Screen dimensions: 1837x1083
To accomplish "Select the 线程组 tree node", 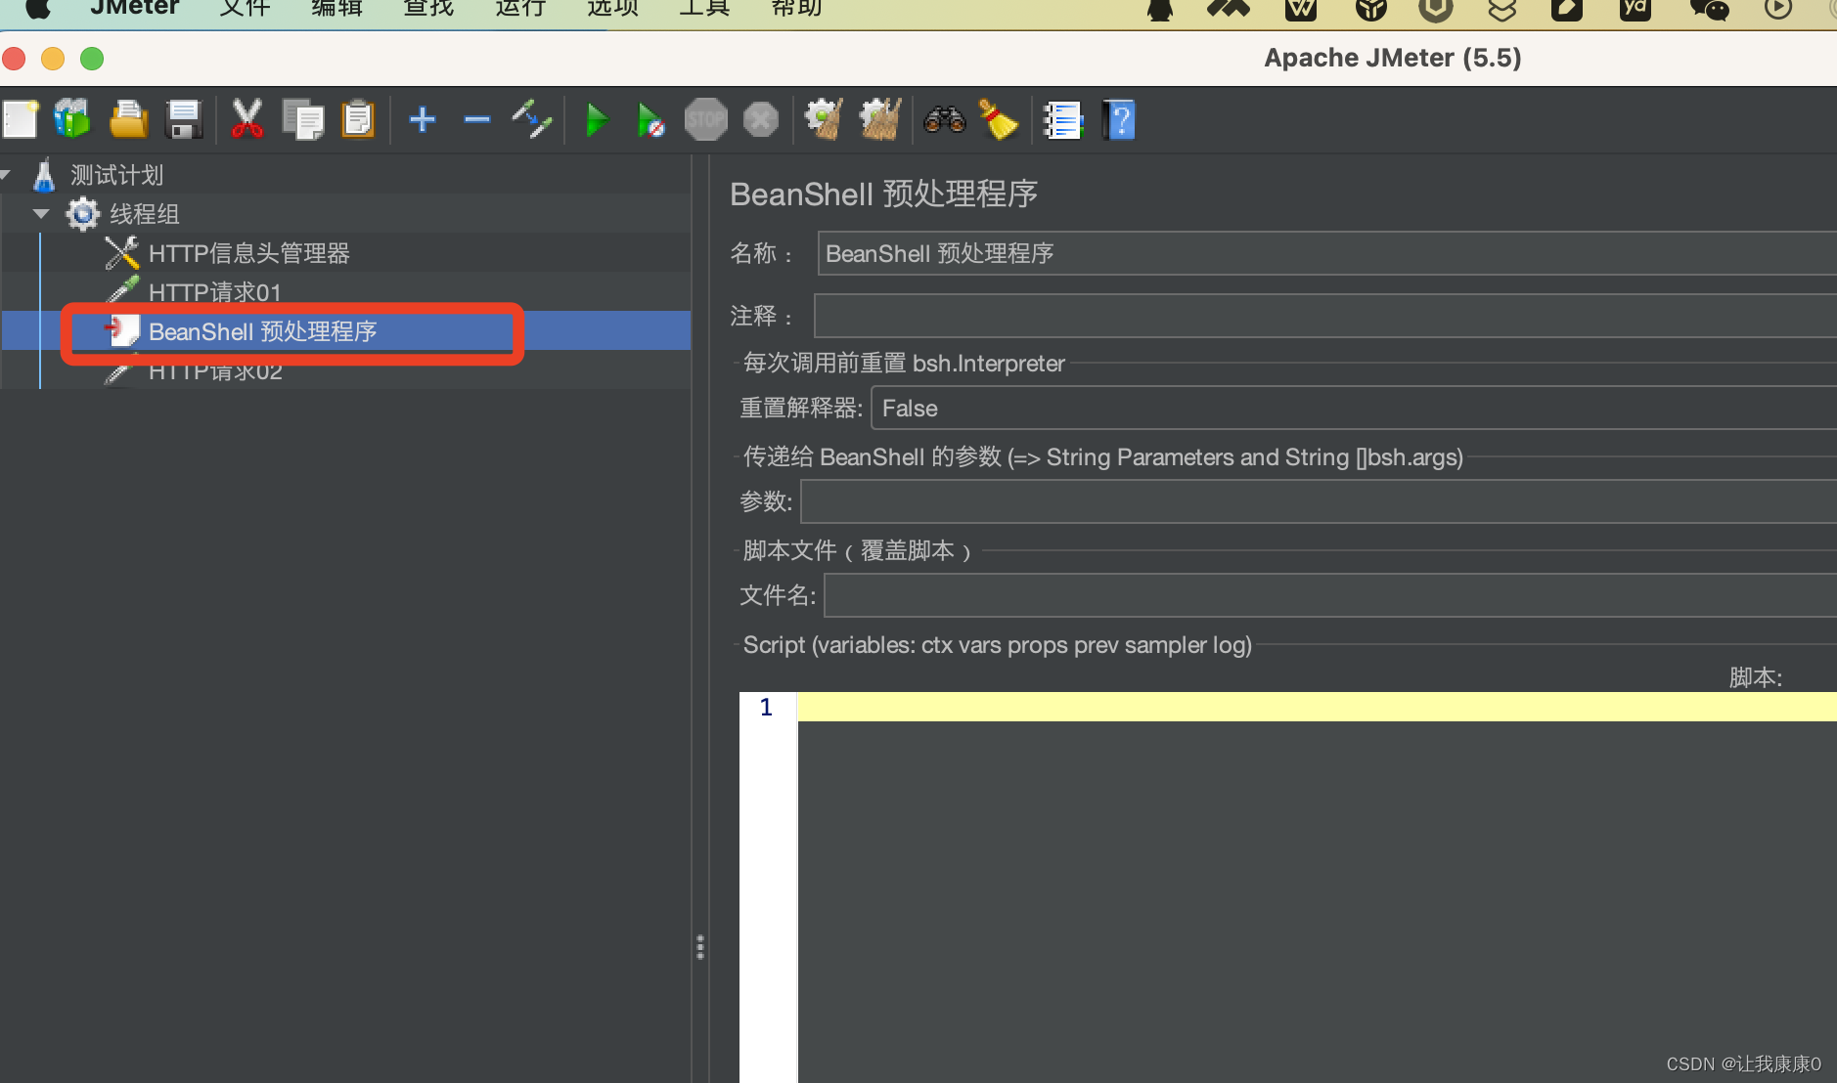I will click(x=144, y=214).
